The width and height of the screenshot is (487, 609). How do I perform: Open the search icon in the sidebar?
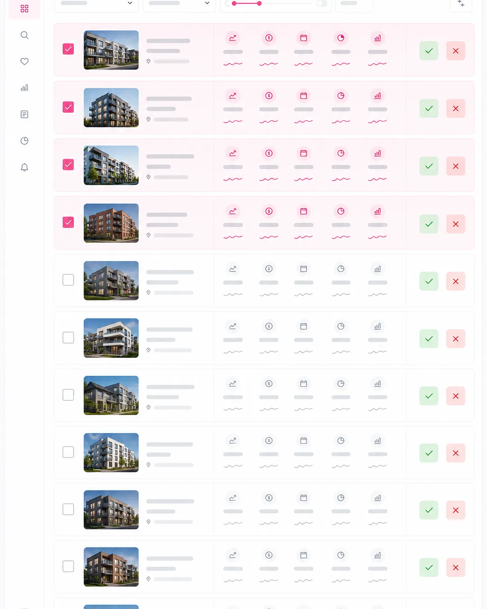click(x=24, y=35)
